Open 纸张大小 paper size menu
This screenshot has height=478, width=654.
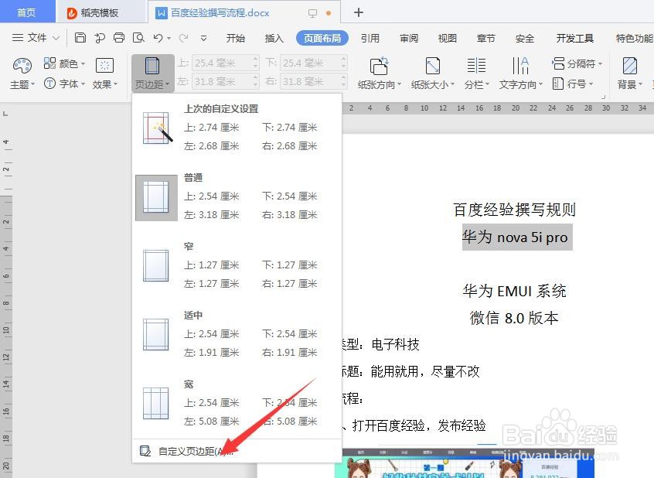coord(433,73)
